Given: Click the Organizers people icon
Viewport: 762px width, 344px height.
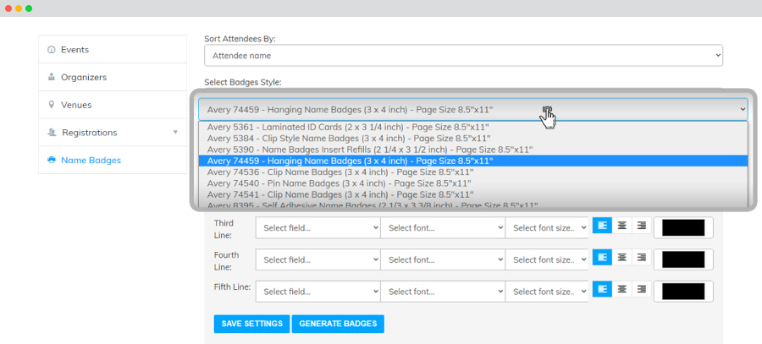Looking at the screenshot, I should (51, 77).
